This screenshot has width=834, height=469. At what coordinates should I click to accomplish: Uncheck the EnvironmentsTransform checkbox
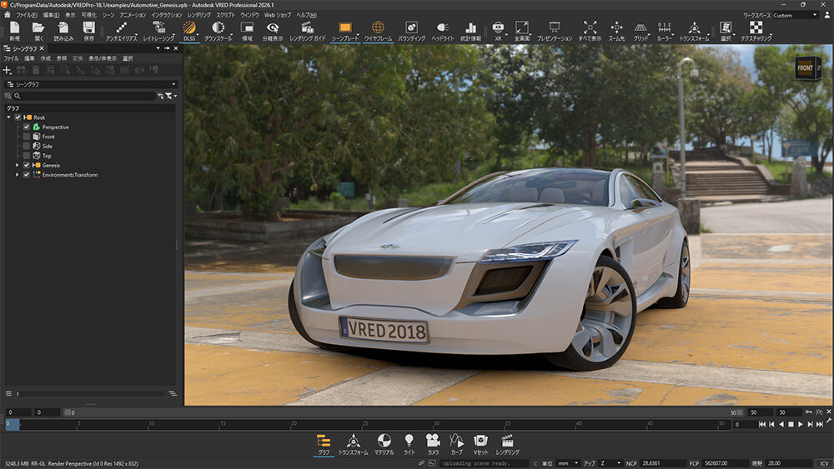click(26, 175)
